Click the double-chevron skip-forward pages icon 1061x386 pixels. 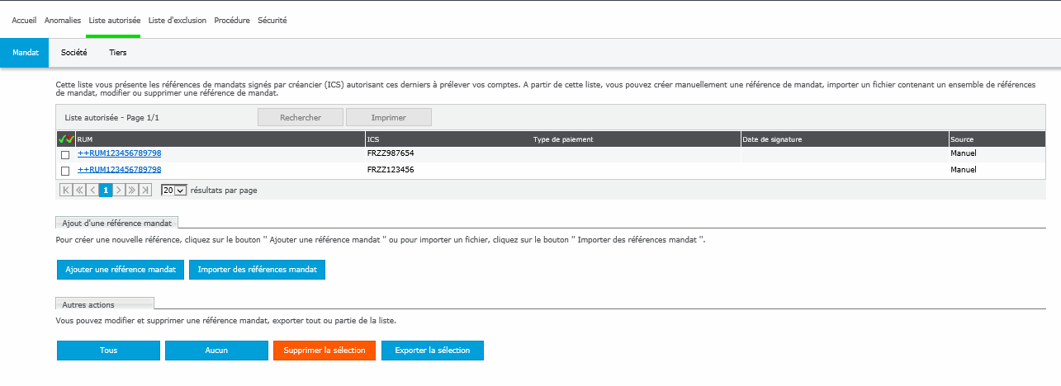(x=132, y=190)
